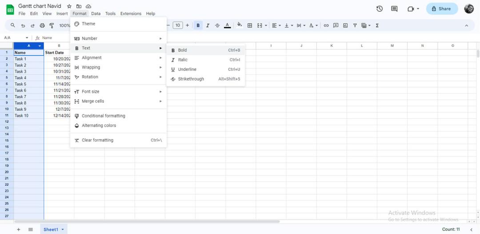
Task: Expand the Number submenu
Action: (x=119, y=38)
